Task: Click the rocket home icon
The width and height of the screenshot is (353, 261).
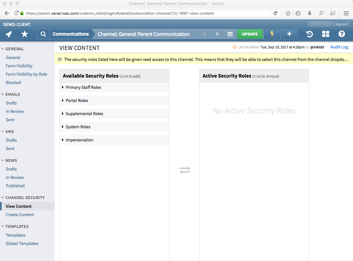Action: tap(9, 34)
